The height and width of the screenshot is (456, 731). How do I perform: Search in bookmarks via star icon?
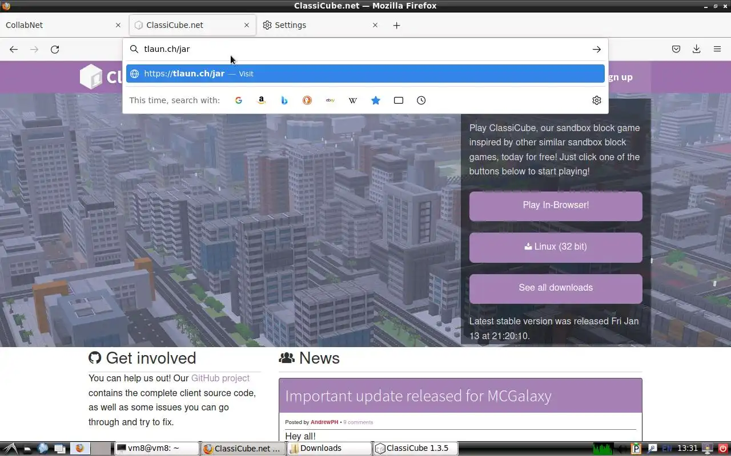(376, 100)
